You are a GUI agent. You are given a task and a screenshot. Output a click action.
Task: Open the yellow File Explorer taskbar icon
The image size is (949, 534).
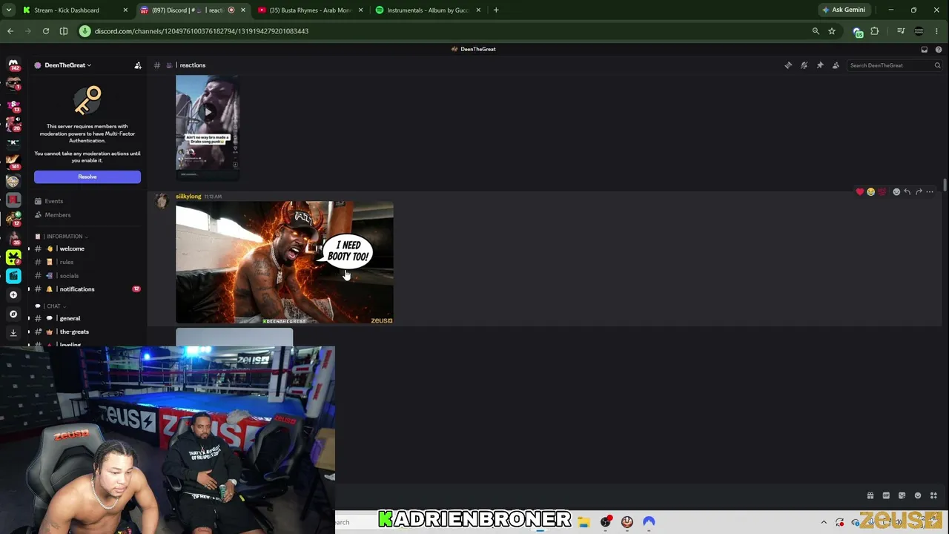coord(583,522)
